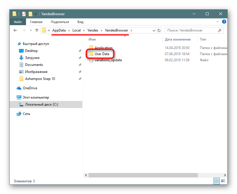Select the variations_update file

click(108, 60)
